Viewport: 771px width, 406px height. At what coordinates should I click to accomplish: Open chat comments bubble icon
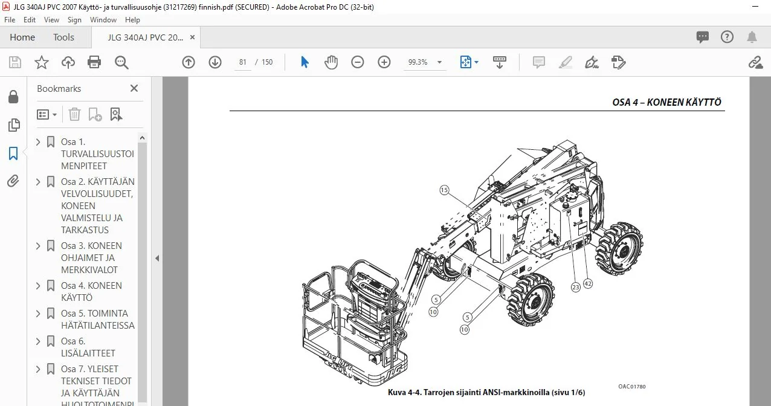(x=702, y=37)
